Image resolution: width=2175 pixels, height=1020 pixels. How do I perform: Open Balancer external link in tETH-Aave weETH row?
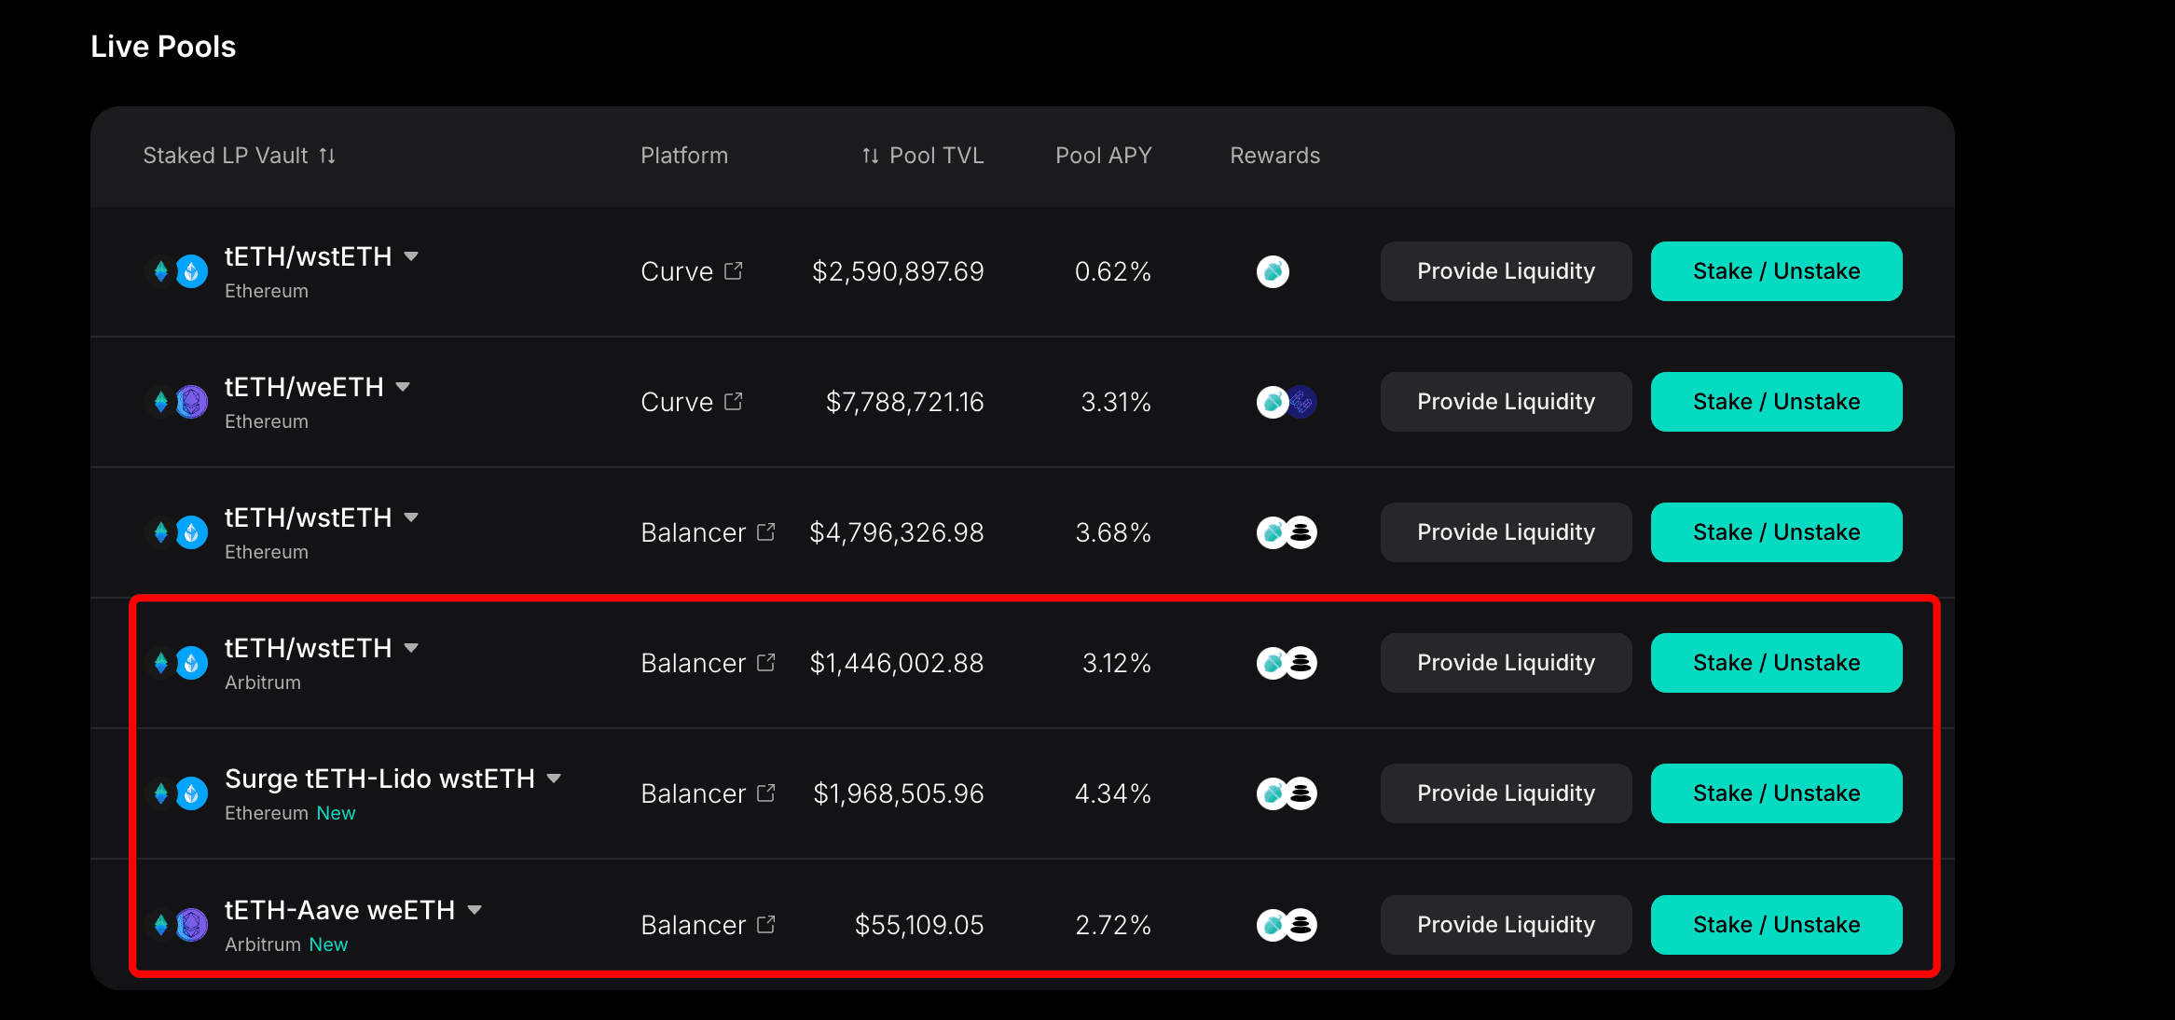[x=766, y=924]
